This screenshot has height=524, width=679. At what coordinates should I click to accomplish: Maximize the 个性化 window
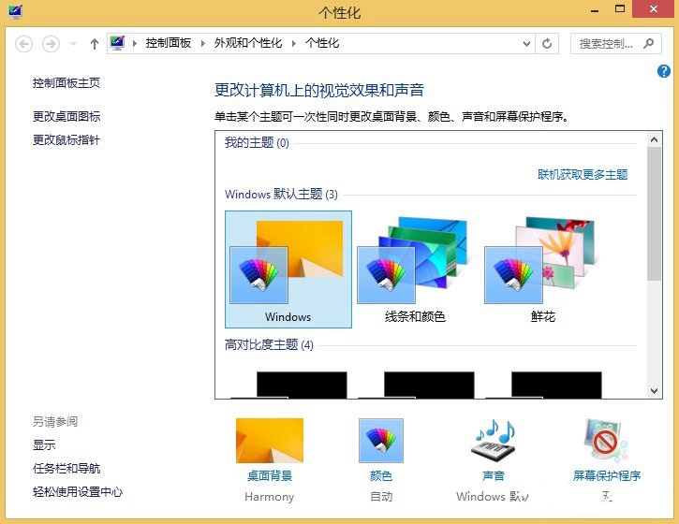click(620, 9)
